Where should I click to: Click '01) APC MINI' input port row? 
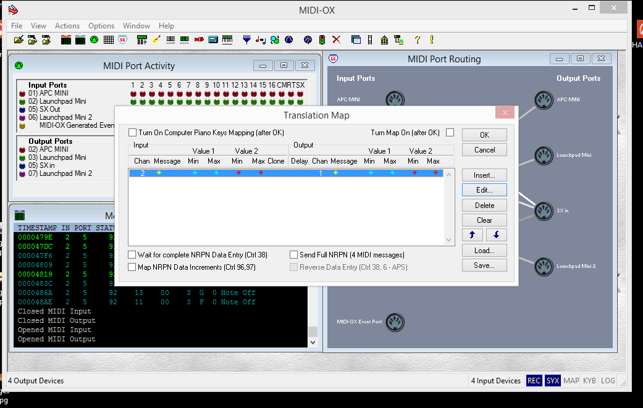[48, 93]
